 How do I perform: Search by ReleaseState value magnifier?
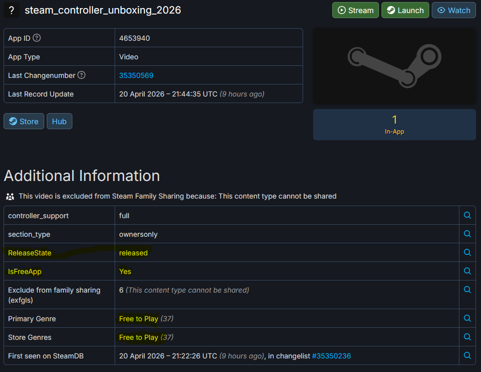[467, 252]
